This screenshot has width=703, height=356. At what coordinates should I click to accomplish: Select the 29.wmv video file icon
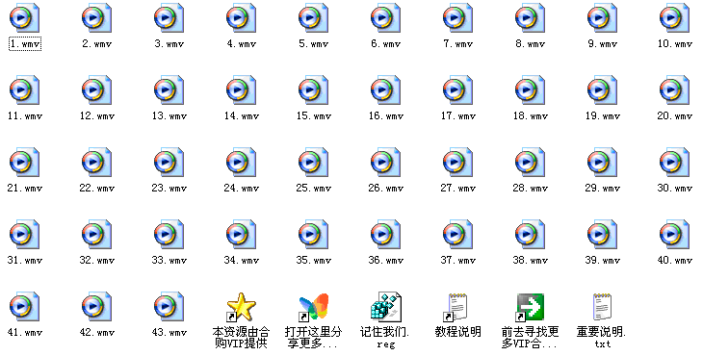pos(602,163)
